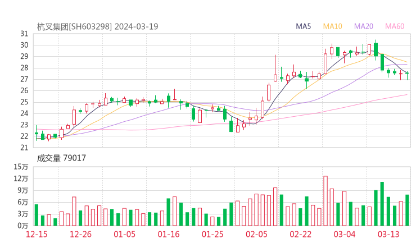Click the 01-05 date axis label
The width and height of the screenshot is (416, 247).
coord(124,234)
